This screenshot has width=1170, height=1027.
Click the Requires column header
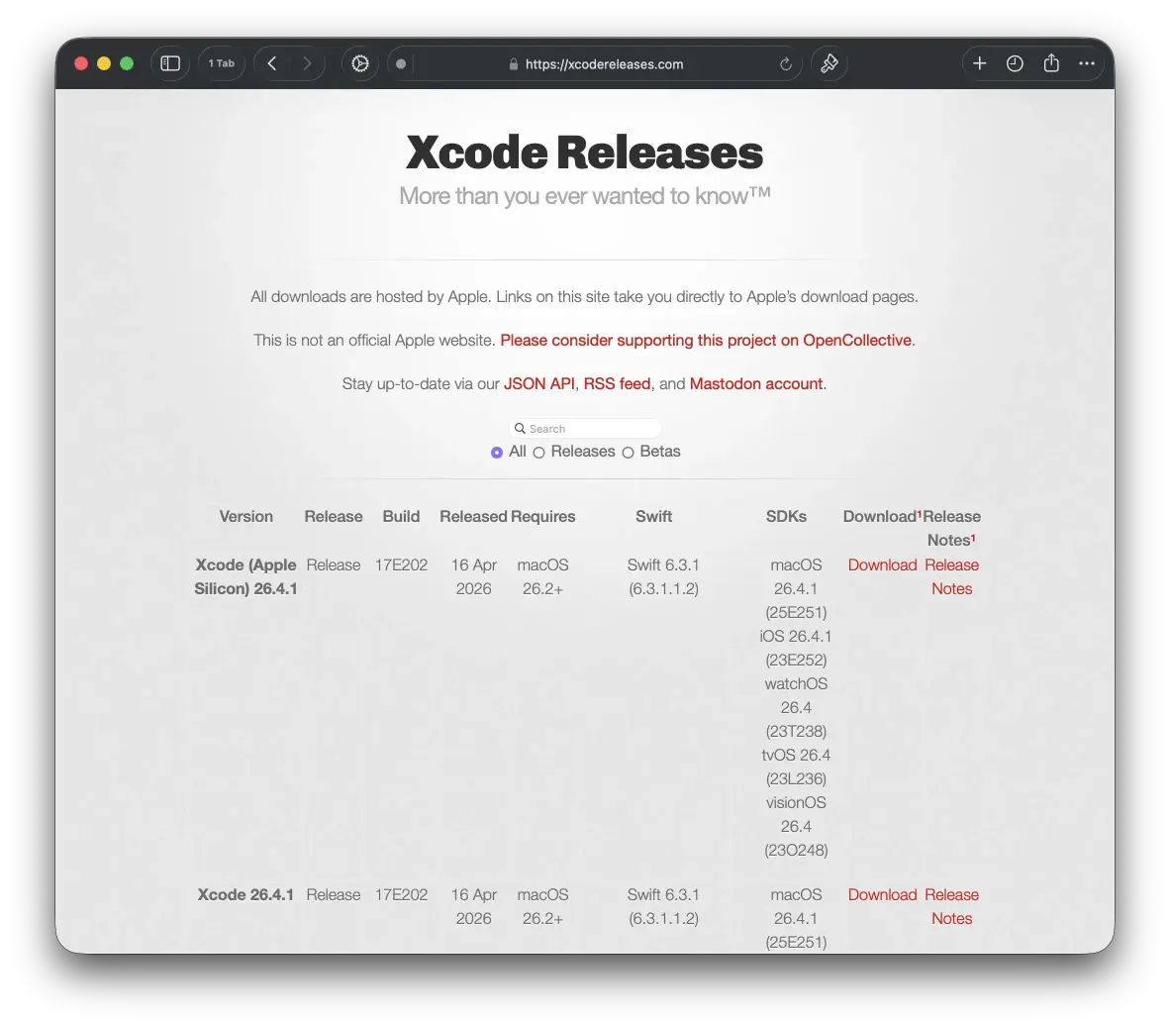tap(543, 517)
